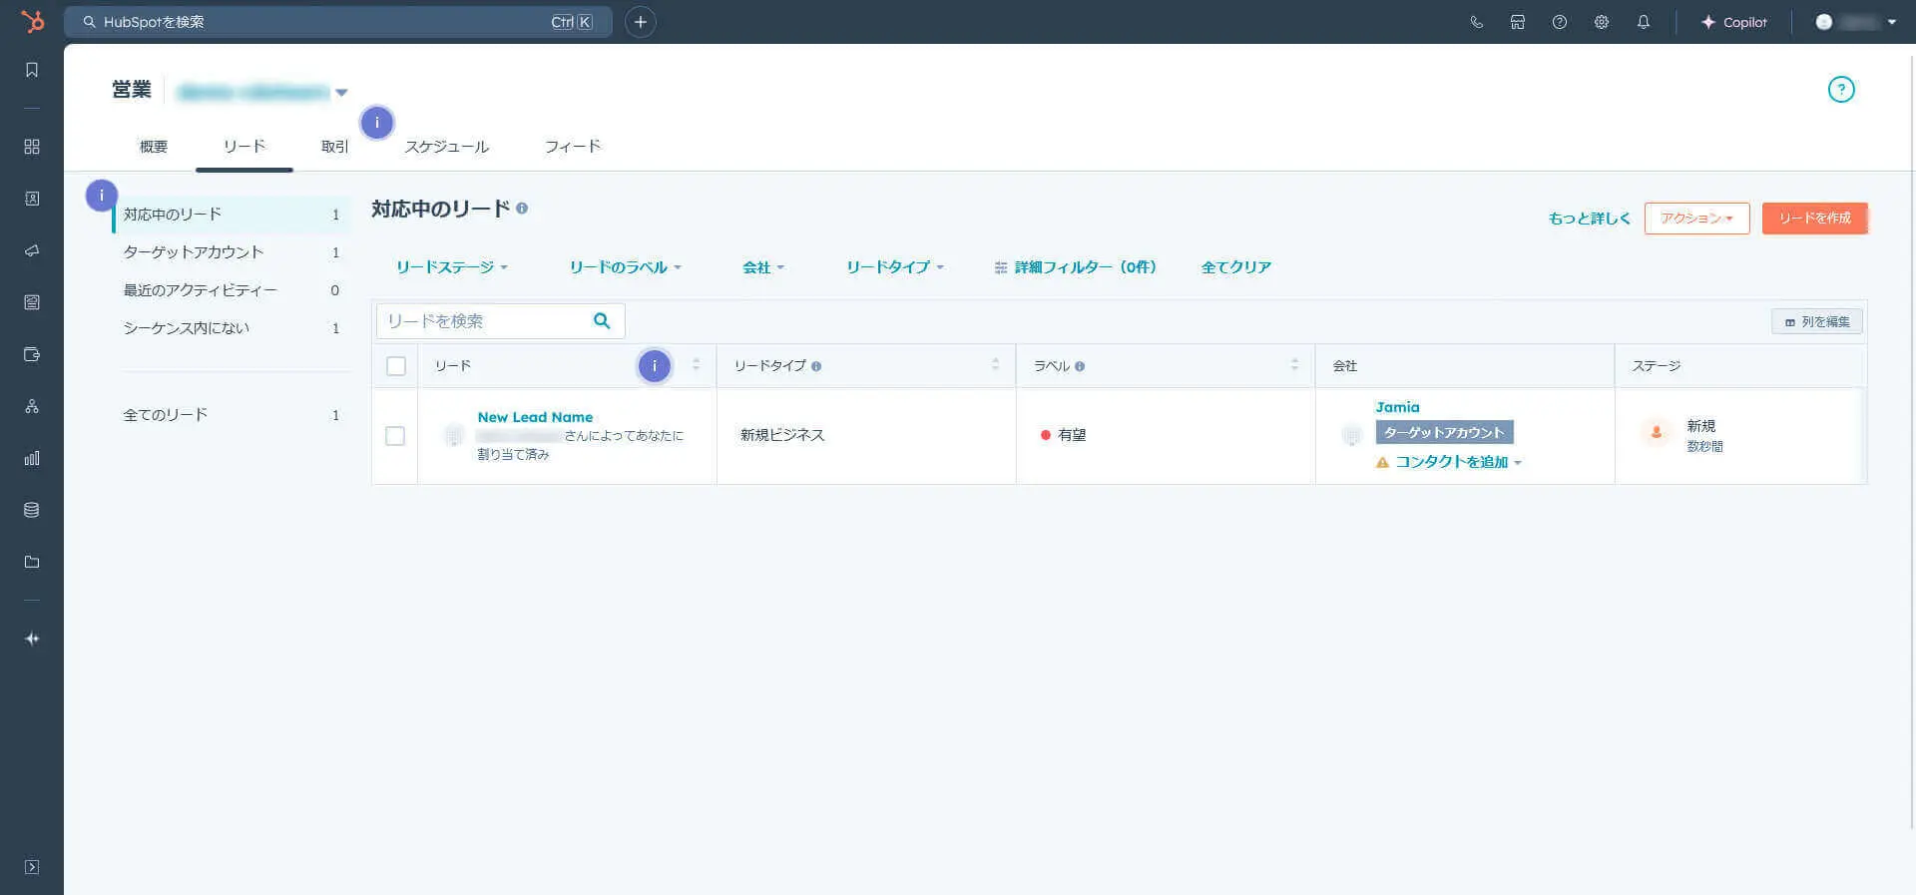
Task: Open the help question icon in top bar
Action: pyautogui.click(x=1560, y=22)
